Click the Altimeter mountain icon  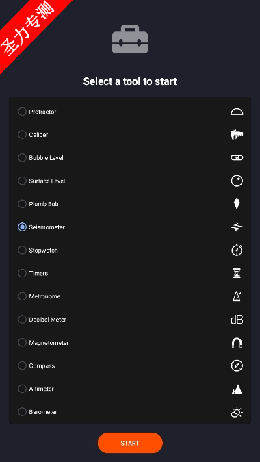[x=237, y=389]
